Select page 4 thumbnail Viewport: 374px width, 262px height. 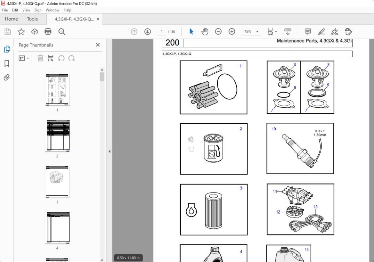[57, 228]
